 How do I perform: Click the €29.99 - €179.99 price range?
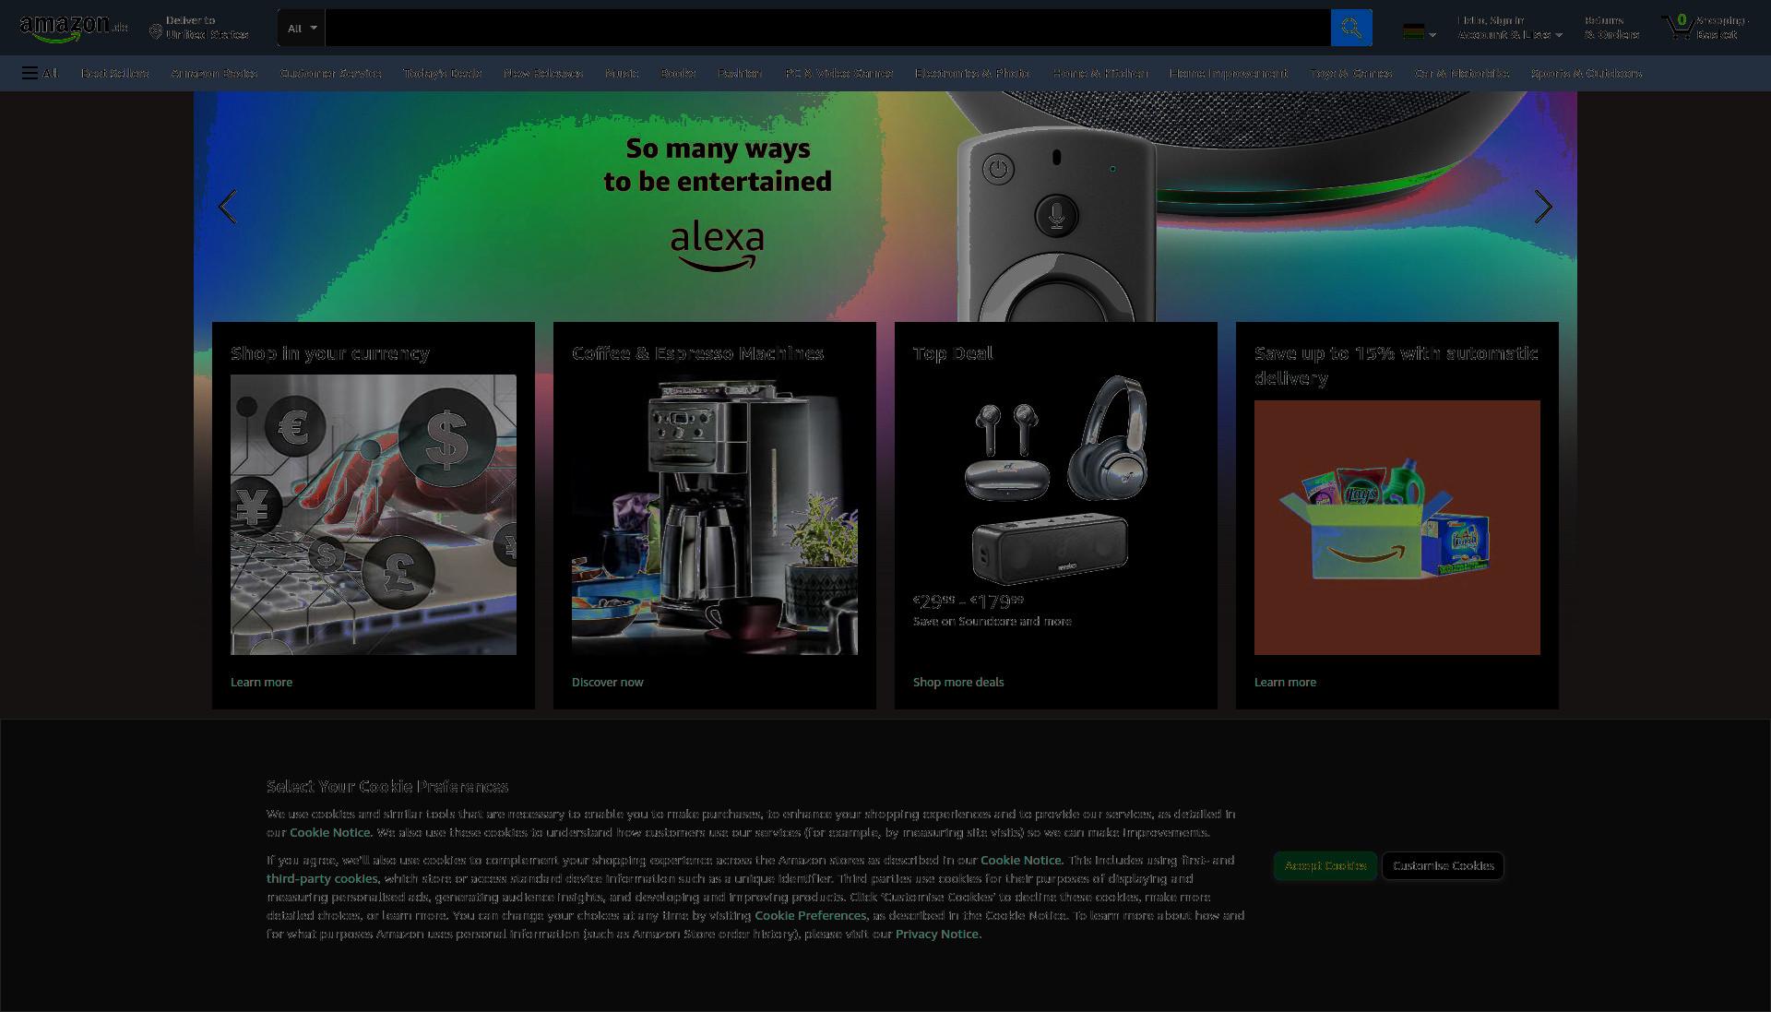(969, 601)
